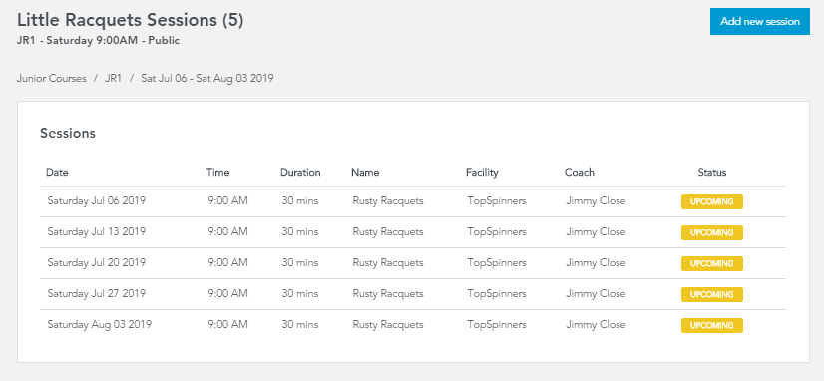Click Jimmy Close coach in the Jul 06 row
Screen dimensions: 824x381
click(x=596, y=201)
